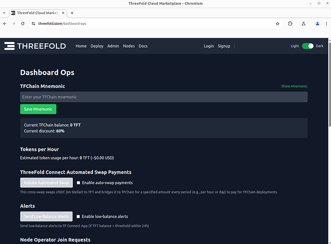
Task: Click the Login link
Action: click(x=209, y=46)
